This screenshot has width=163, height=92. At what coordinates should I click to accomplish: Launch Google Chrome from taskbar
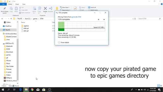pos(32,90)
